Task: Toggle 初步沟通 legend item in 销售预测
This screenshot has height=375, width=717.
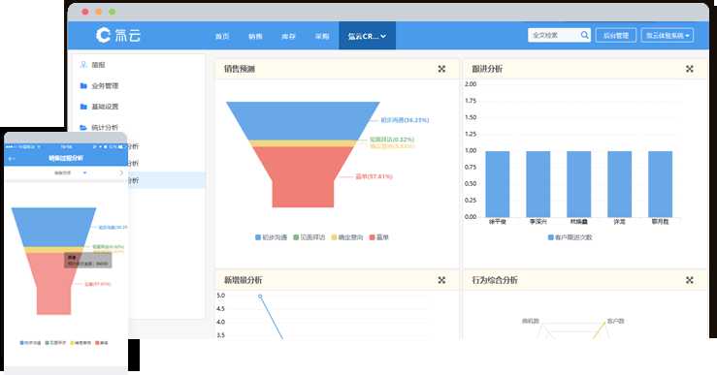Action: pyautogui.click(x=271, y=237)
